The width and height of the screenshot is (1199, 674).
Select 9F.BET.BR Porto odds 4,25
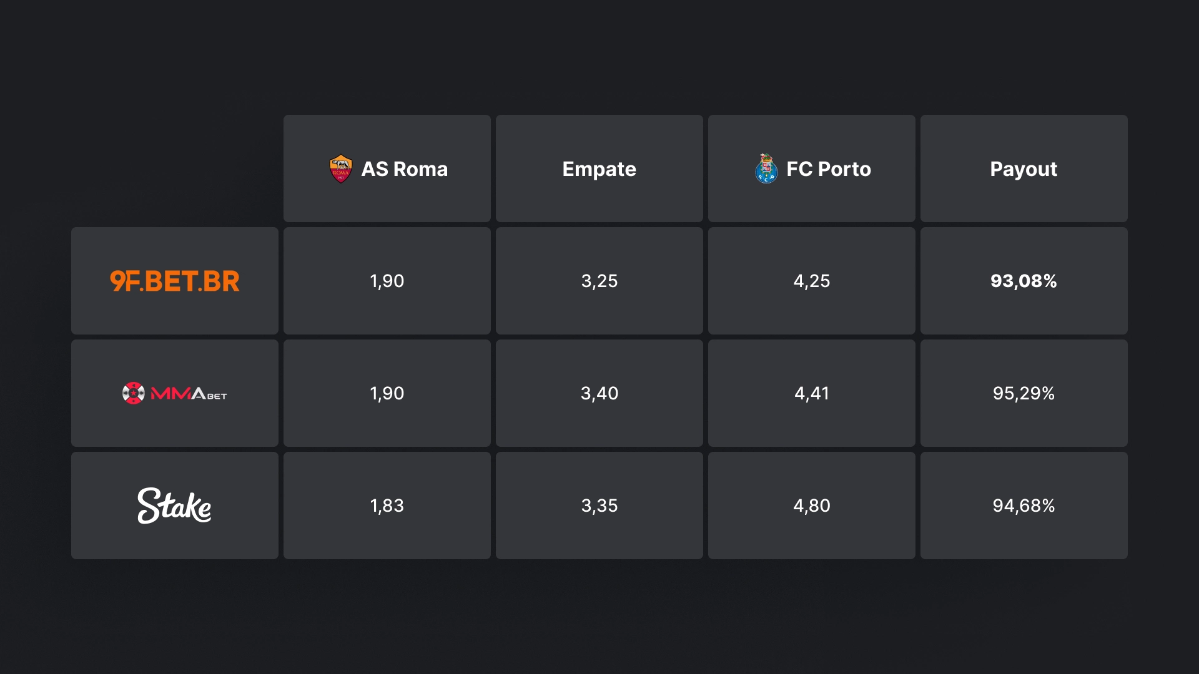pyautogui.click(x=812, y=281)
